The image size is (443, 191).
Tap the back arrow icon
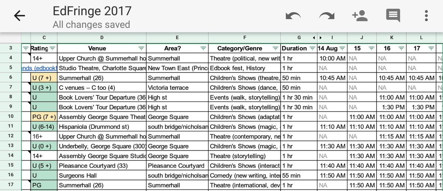[x=19, y=16]
